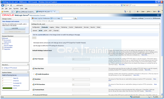Open the Configure HTTP protocol link
The width and height of the screenshot is (164, 99).
pos(10,68)
